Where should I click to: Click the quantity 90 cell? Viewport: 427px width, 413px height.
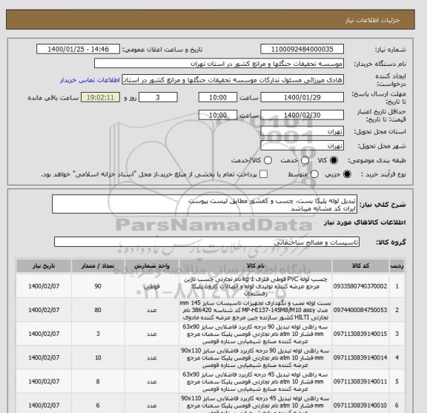tap(98, 286)
